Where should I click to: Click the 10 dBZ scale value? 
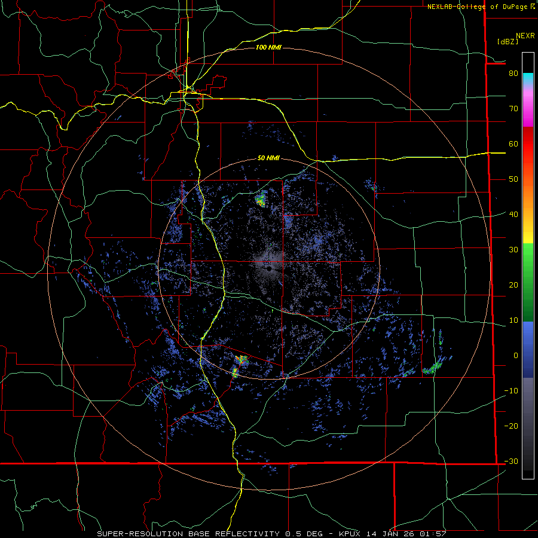click(x=513, y=320)
